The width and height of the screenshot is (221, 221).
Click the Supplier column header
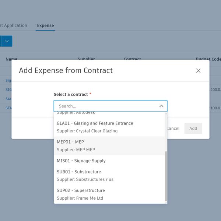tap(86, 59)
